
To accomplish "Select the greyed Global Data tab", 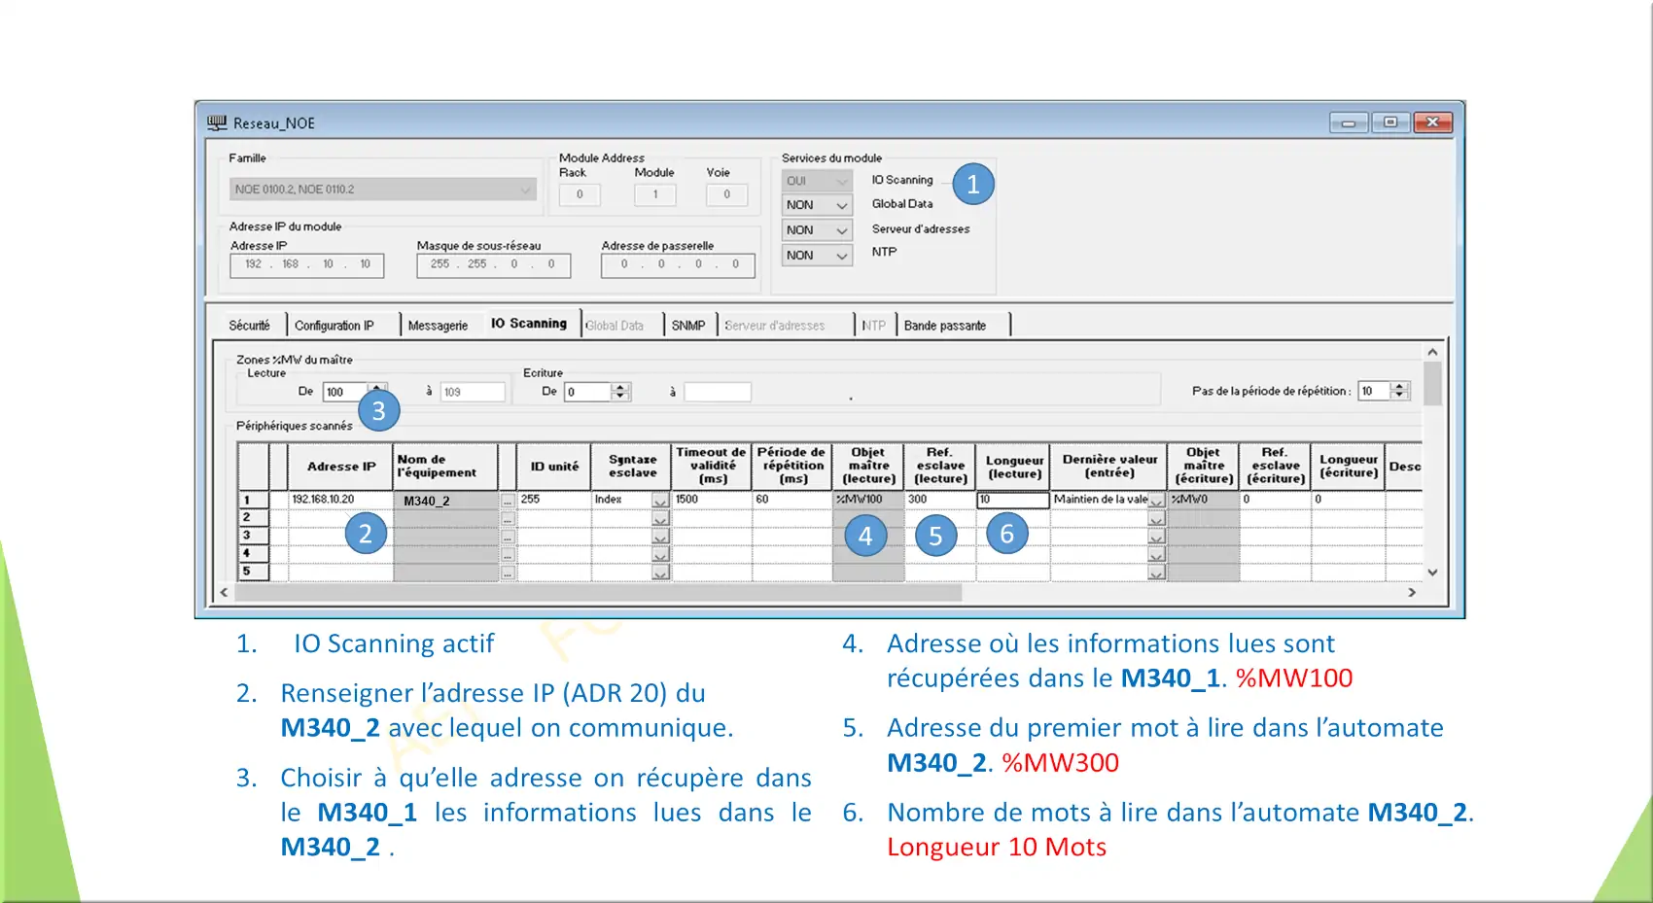I will 615,326.
